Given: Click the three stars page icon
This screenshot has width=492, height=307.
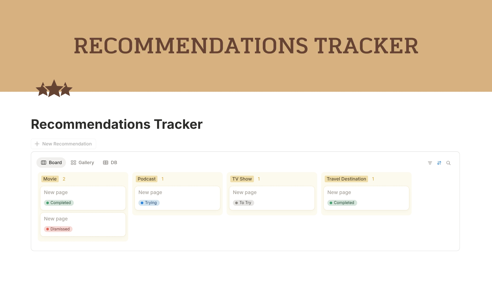Looking at the screenshot, I should (x=54, y=89).
